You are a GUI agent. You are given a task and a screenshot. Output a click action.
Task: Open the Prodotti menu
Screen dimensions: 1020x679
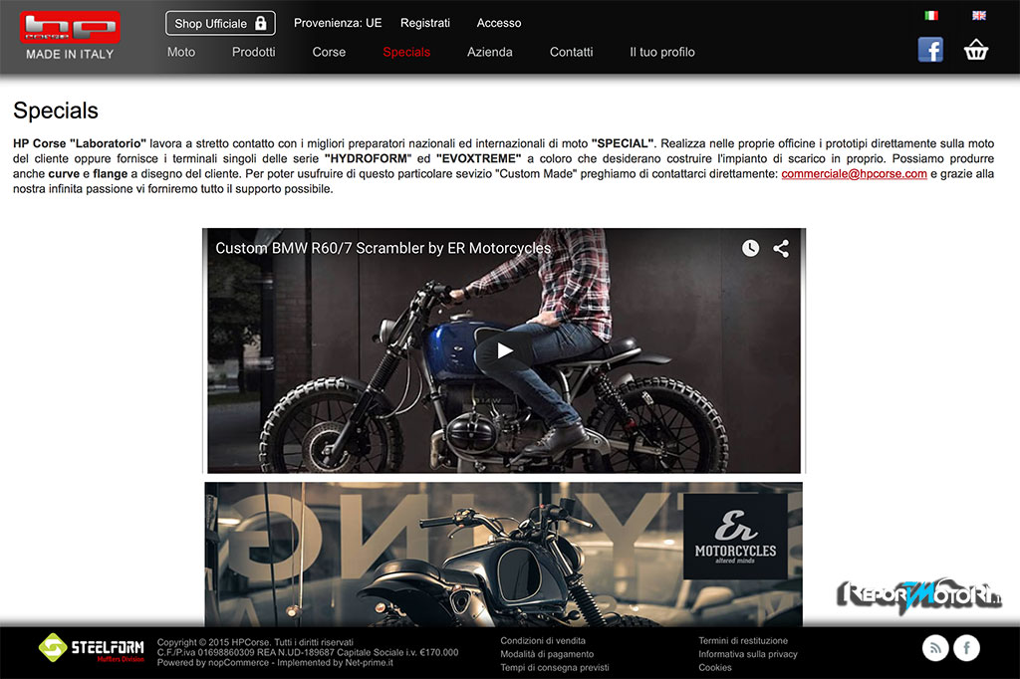(x=253, y=52)
